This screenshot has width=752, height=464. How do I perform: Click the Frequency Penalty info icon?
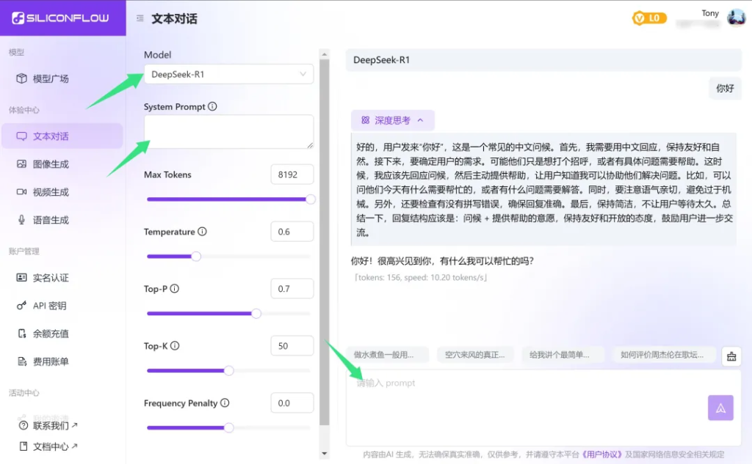point(225,402)
